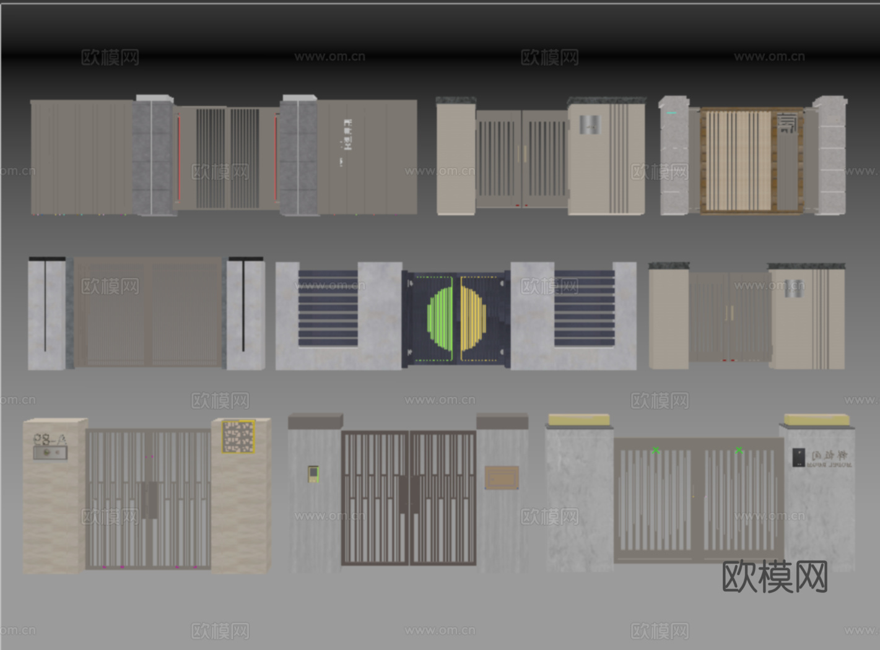Select the yellow-framed lattice panel on the marble pillar
This screenshot has width=880, height=650.
[238, 436]
